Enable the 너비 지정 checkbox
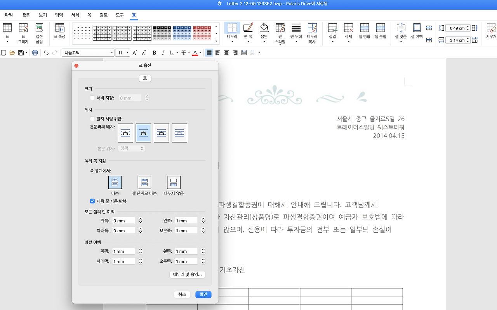This screenshot has height=310, width=497. [x=92, y=98]
